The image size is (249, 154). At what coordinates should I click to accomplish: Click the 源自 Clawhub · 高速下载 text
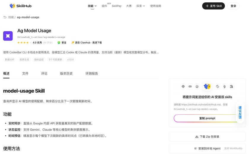(x=88, y=43)
